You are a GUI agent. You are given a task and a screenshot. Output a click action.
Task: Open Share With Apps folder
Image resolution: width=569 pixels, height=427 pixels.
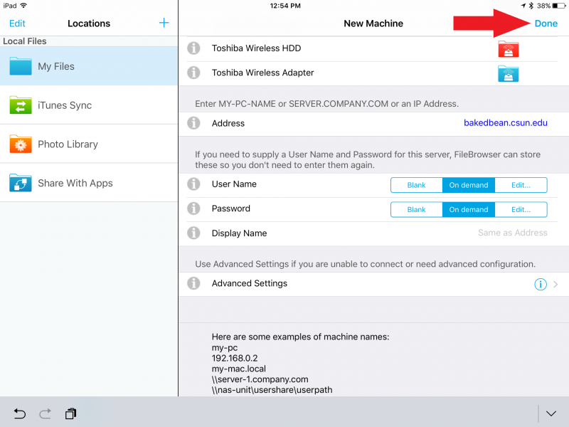pyautogui.click(x=89, y=183)
